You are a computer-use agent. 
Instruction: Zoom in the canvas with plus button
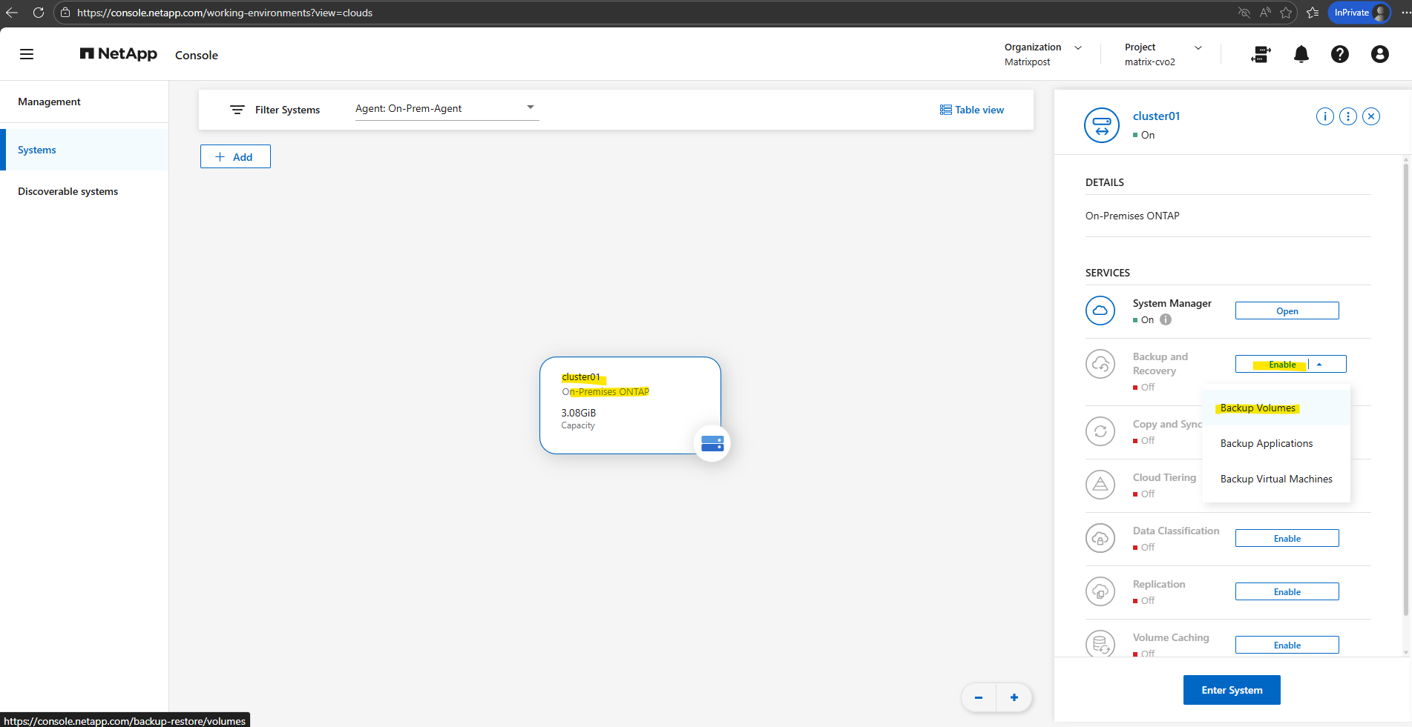[1014, 697]
